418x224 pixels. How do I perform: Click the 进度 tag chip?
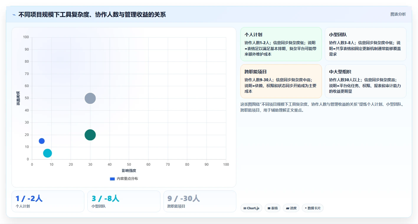291,208
